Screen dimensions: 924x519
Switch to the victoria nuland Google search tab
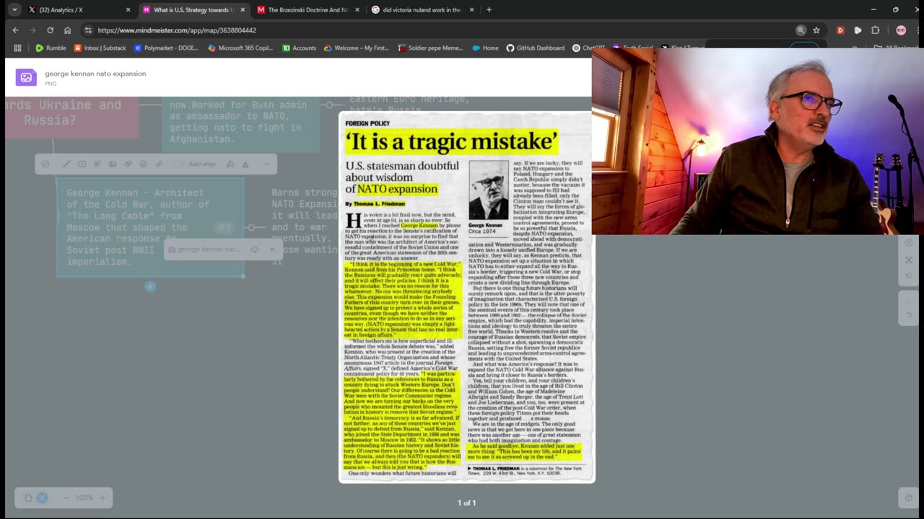click(423, 10)
